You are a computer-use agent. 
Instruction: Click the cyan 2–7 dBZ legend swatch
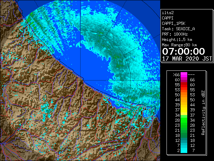pyautogui.click(x=184, y=150)
